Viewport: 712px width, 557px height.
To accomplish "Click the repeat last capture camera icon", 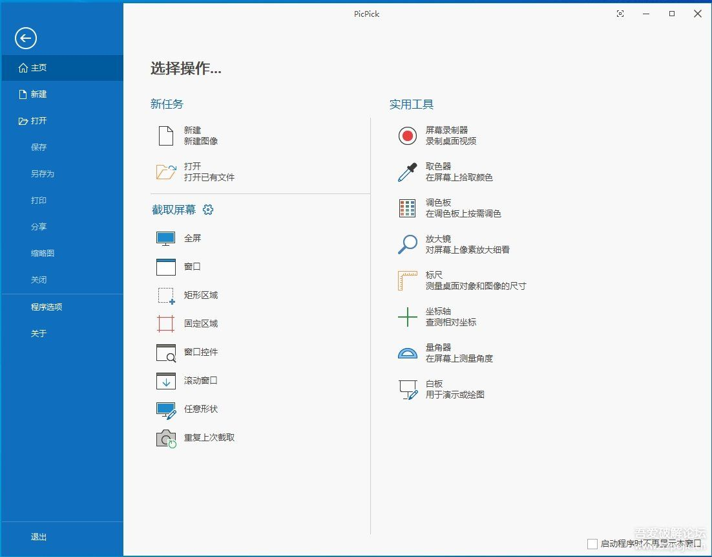I will pos(166,439).
